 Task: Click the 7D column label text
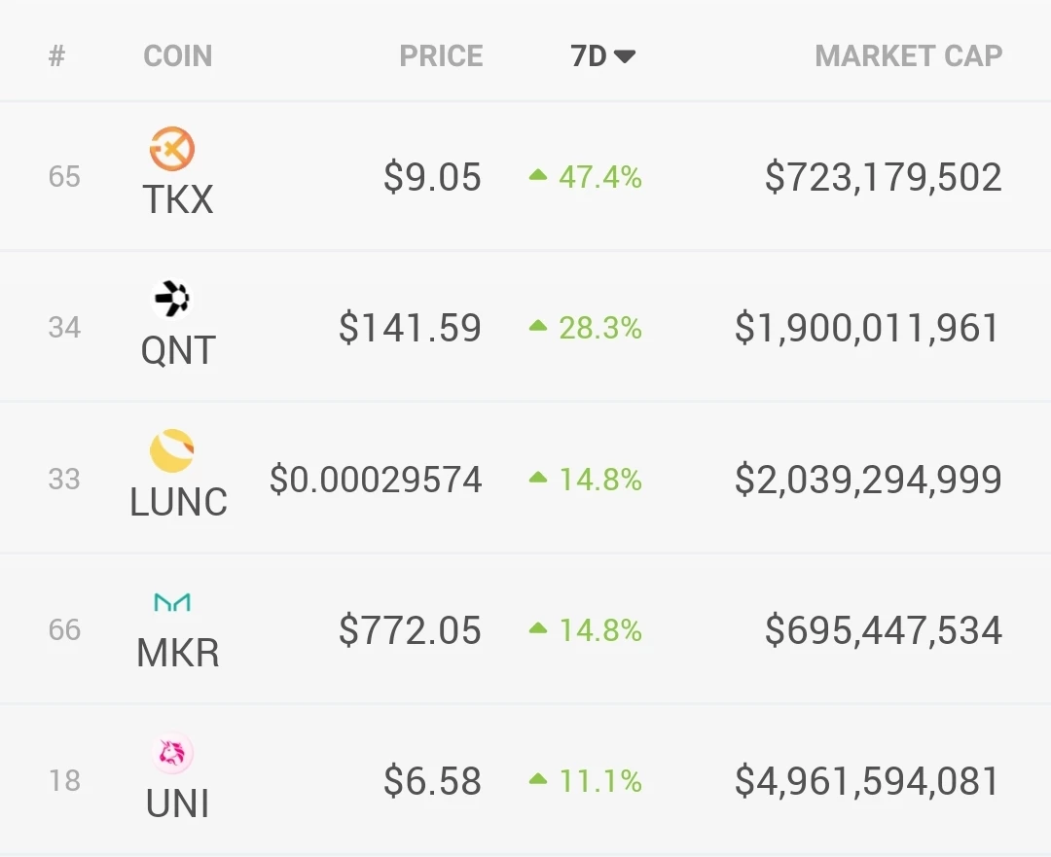589,56
